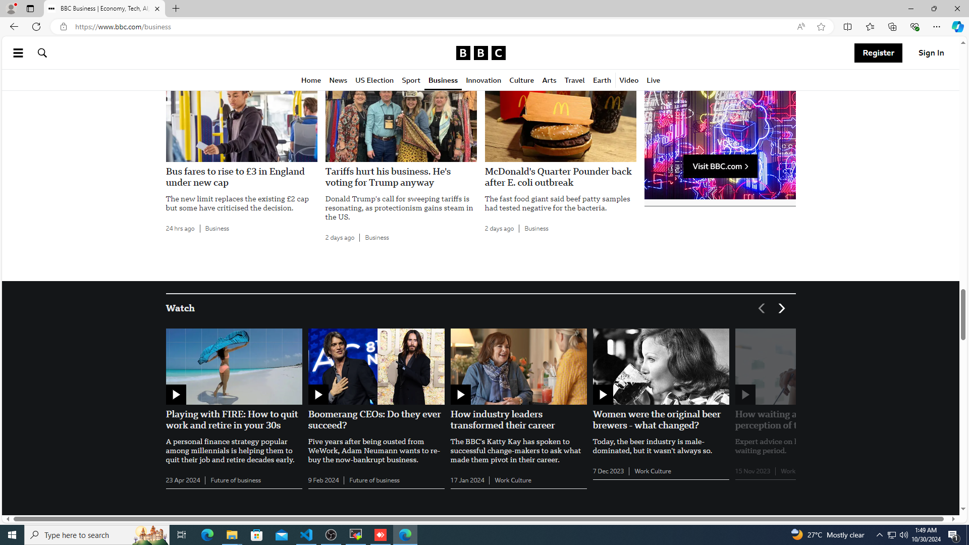Open Bus fares to rise article

[235, 177]
